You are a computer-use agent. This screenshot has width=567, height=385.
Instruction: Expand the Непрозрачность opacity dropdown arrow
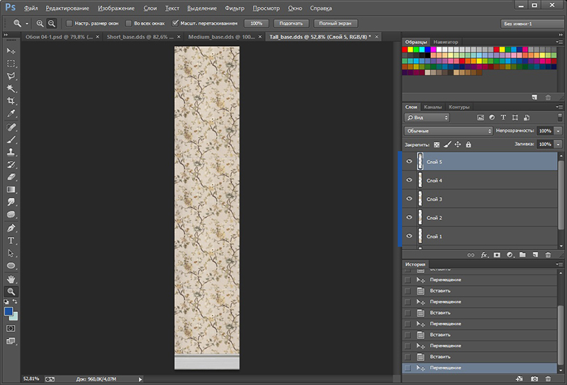click(x=558, y=131)
